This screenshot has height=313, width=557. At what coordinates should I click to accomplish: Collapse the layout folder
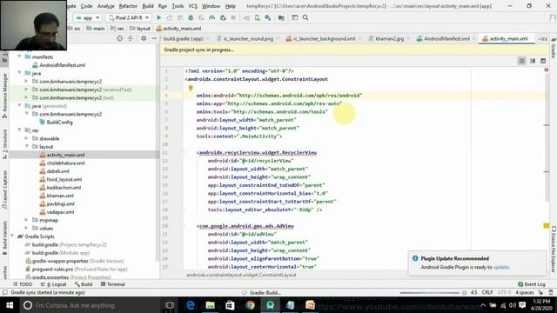tap(27, 147)
